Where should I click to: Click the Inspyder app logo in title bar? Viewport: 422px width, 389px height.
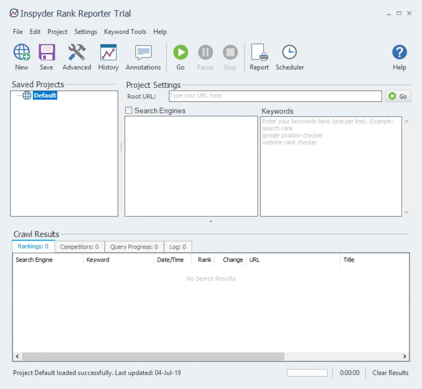(x=14, y=13)
